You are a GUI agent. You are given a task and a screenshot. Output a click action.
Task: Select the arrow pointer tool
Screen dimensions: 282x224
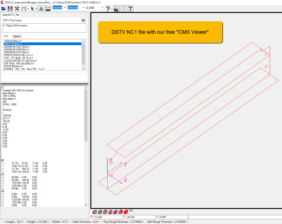32,9
